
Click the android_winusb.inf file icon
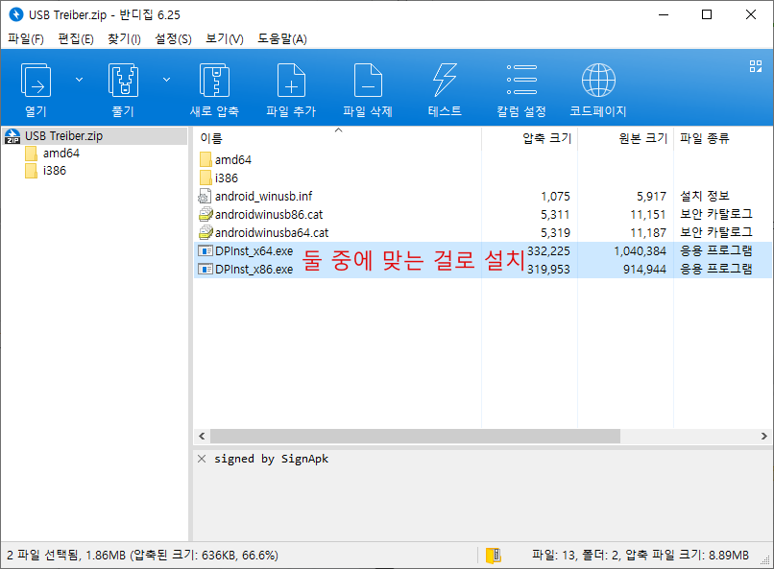(x=205, y=197)
